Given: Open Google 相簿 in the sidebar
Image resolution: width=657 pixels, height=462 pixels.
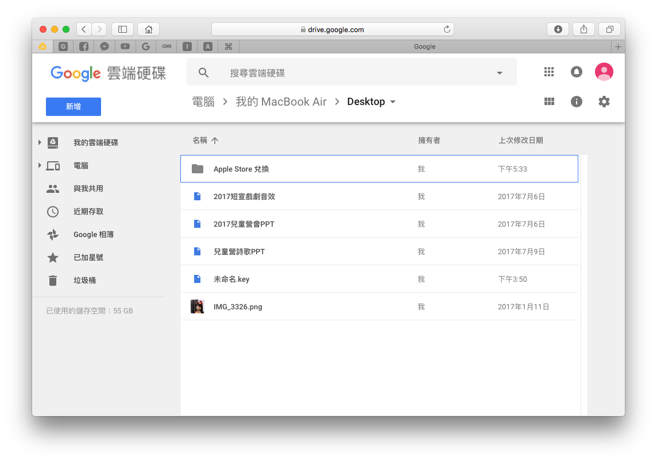Looking at the screenshot, I should click(94, 235).
